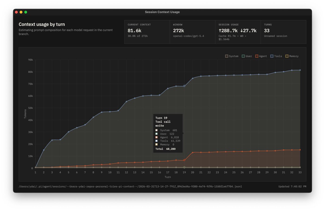The height and width of the screenshot is (210, 325).
Task: Toggle the System series in legend
Action: 232,56
